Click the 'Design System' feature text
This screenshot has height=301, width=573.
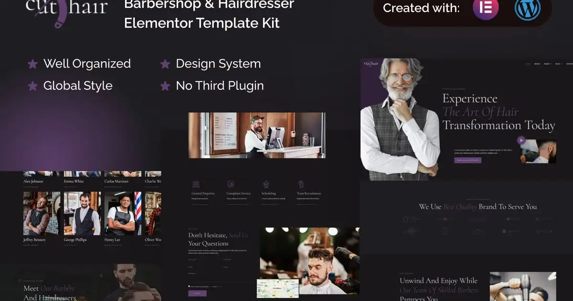click(218, 64)
